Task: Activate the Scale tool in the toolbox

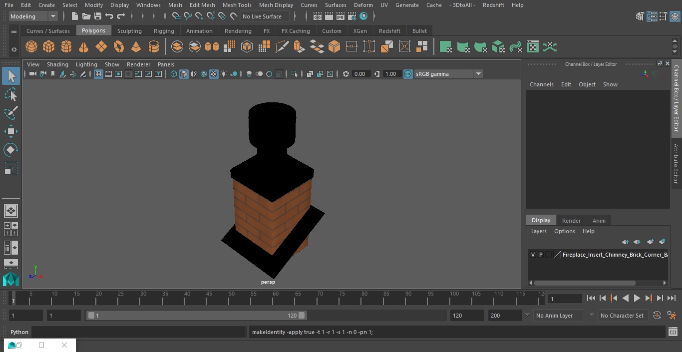Action: [10, 168]
